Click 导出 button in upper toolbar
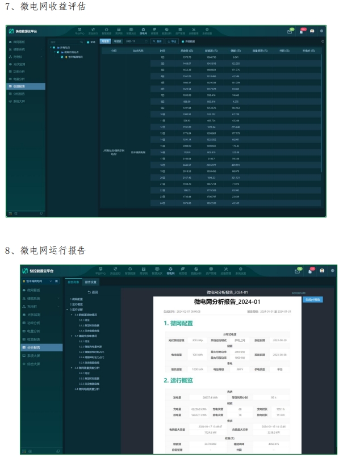 pos(171,41)
